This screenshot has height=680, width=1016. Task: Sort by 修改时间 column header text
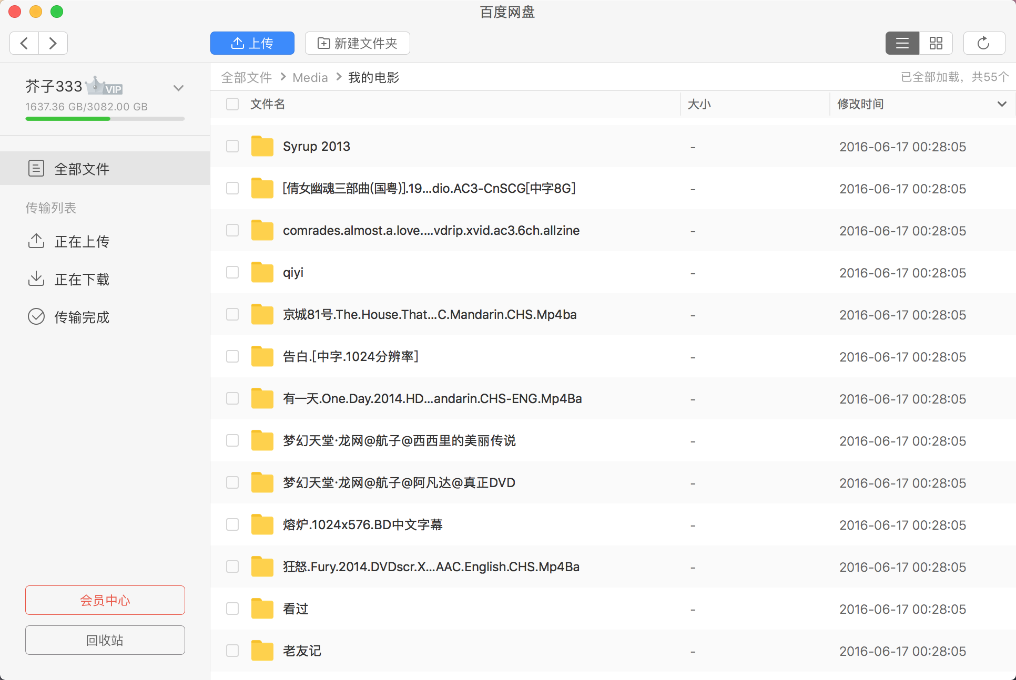click(860, 104)
